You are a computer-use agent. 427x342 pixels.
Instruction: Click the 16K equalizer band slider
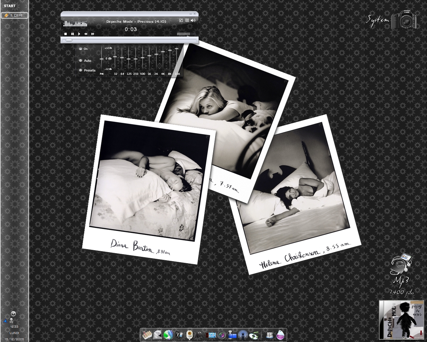pos(177,49)
